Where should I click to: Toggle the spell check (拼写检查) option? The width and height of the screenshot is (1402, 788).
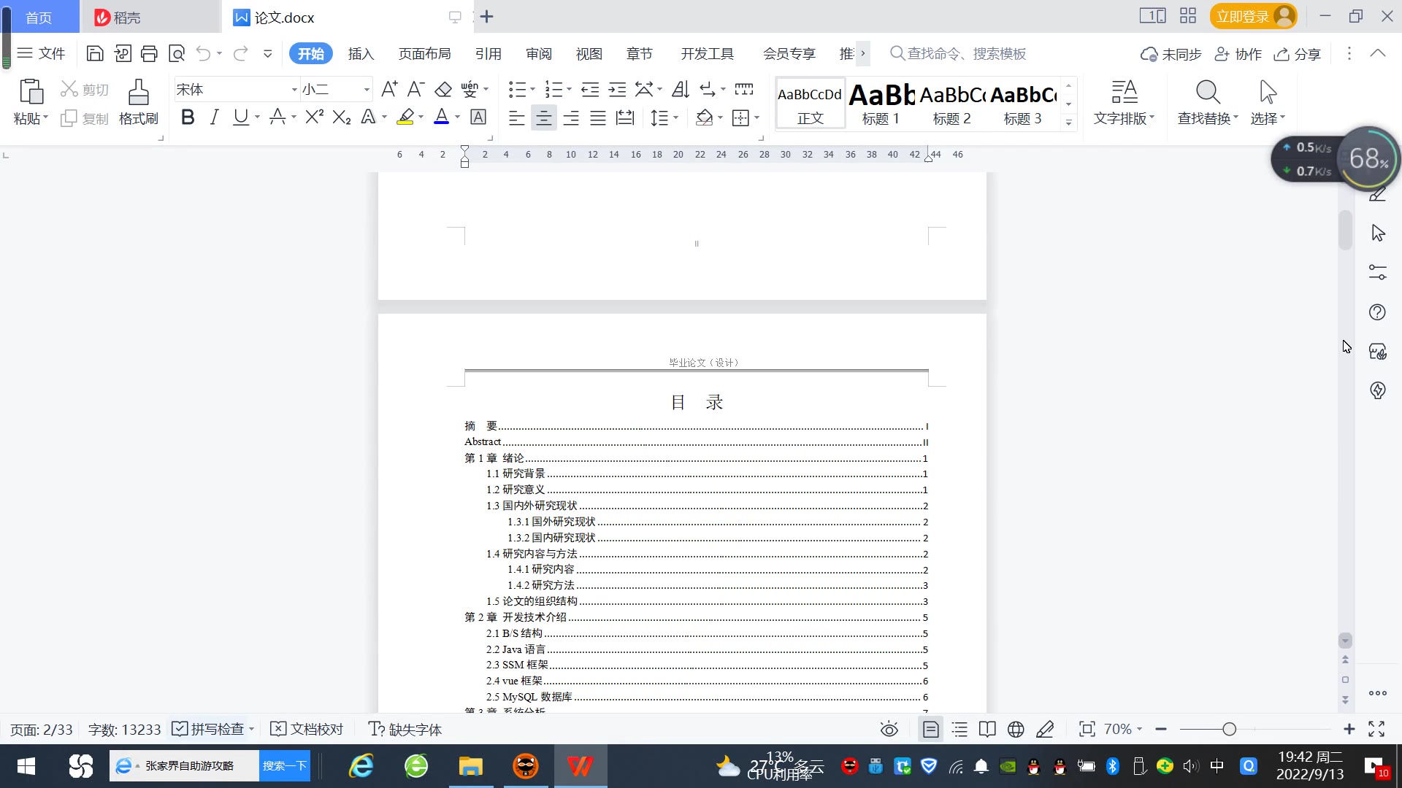coord(210,729)
